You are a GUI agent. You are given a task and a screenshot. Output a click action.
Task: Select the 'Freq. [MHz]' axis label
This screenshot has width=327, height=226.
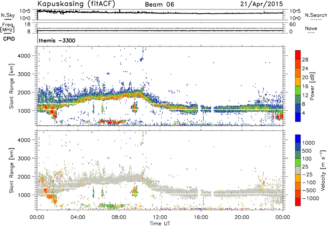[x=7, y=28]
